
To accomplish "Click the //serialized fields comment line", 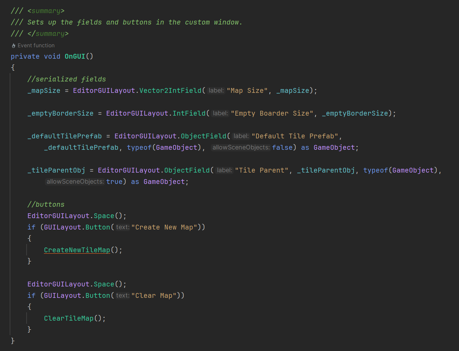I will pos(66,79).
